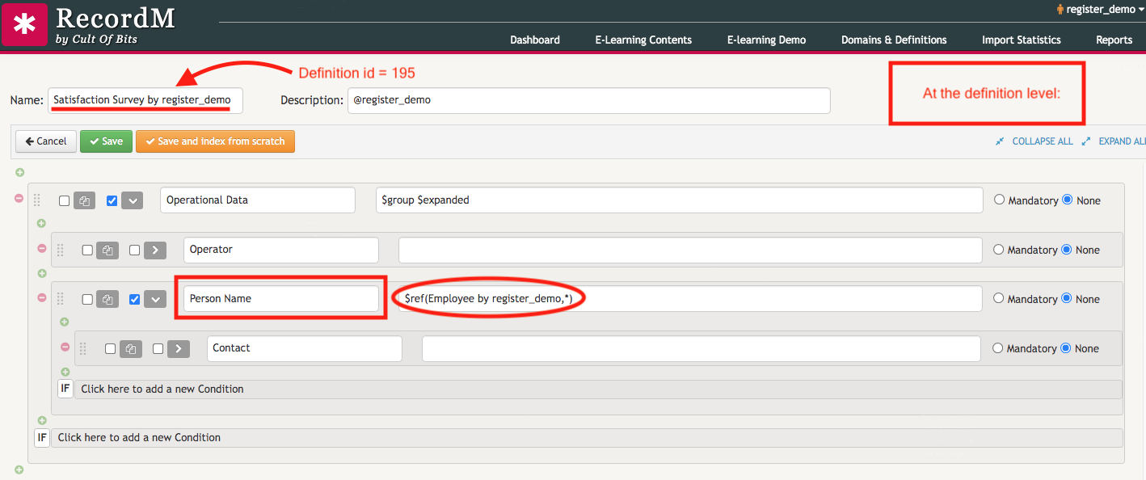Tick the first checkbox in Operational Data row
Image resolution: width=1146 pixels, height=480 pixels.
(x=65, y=201)
